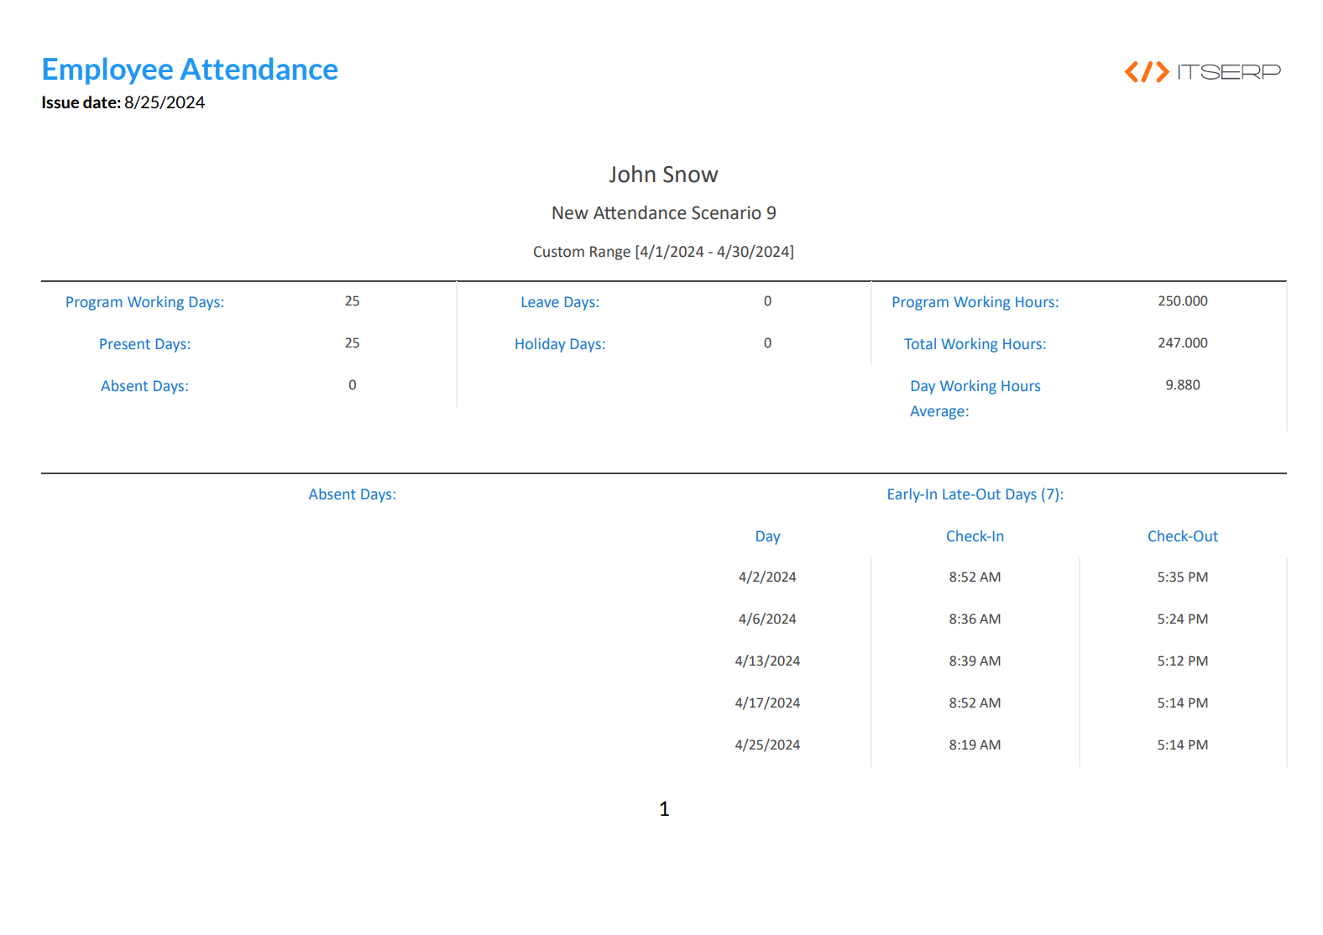Click check-out time 5:24 PM

pyautogui.click(x=1183, y=619)
